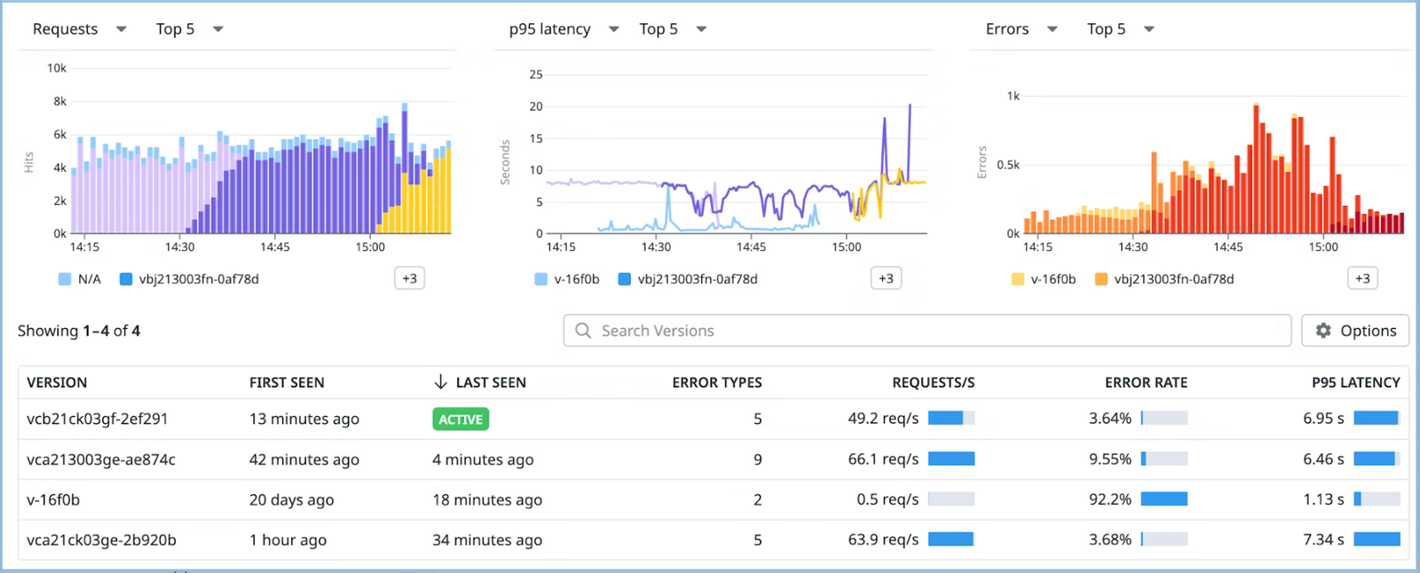
Task: Toggle vbj213003fn-0af78d swatch in Requests legend
Action: pos(126,279)
